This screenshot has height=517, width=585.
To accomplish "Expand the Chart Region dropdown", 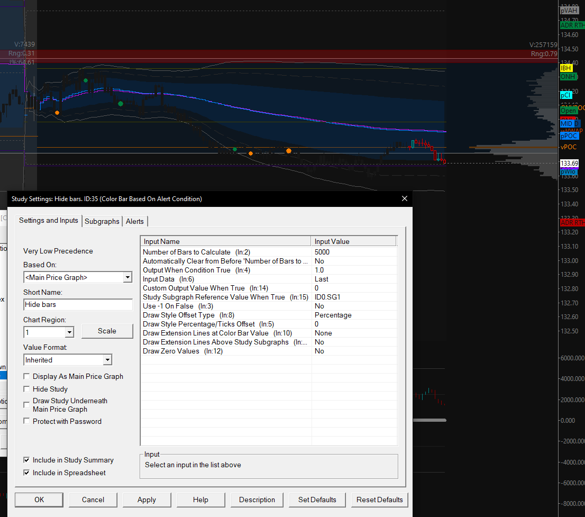I will (x=69, y=332).
